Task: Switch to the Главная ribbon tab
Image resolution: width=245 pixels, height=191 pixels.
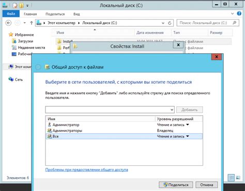Action: tap(30, 14)
